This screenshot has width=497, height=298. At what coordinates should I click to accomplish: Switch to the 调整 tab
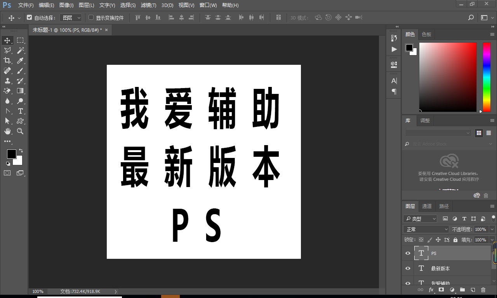coord(425,121)
